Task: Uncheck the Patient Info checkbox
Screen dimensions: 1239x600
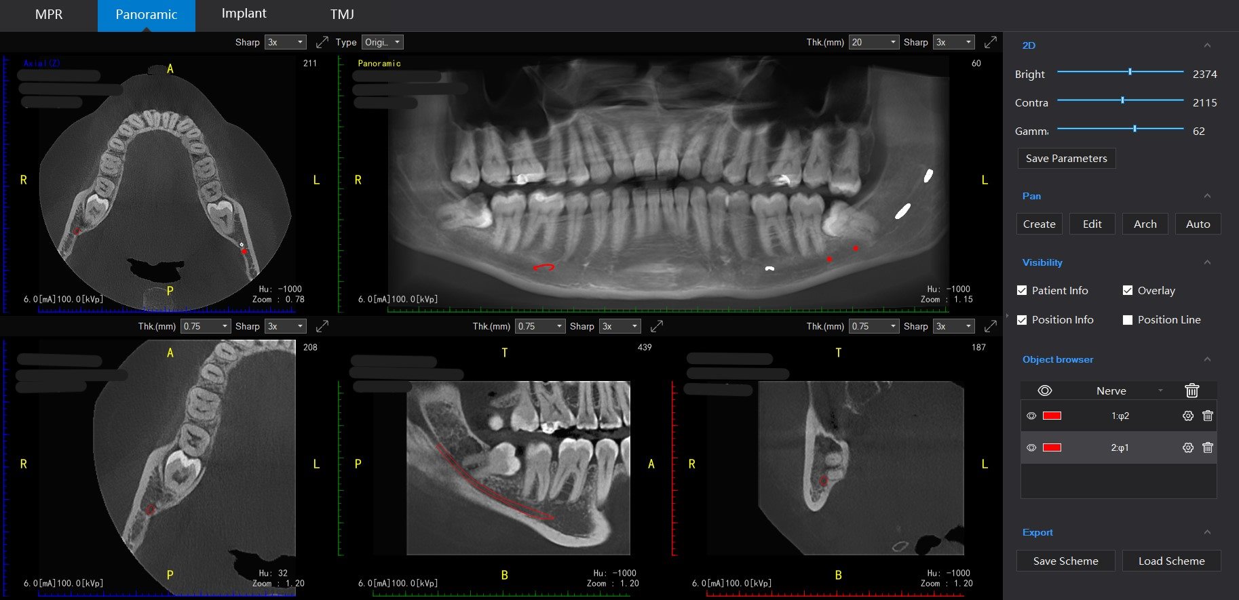Action: click(x=1022, y=291)
